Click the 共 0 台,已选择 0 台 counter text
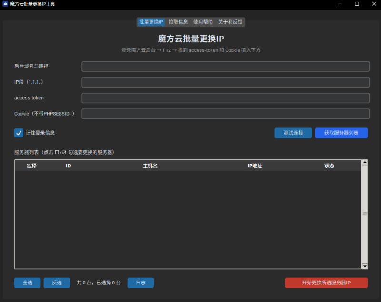The width and height of the screenshot is (381, 302). (99, 283)
